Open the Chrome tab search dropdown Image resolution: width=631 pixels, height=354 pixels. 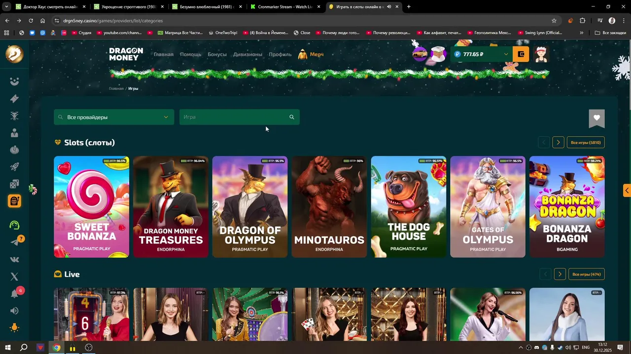pos(6,7)
